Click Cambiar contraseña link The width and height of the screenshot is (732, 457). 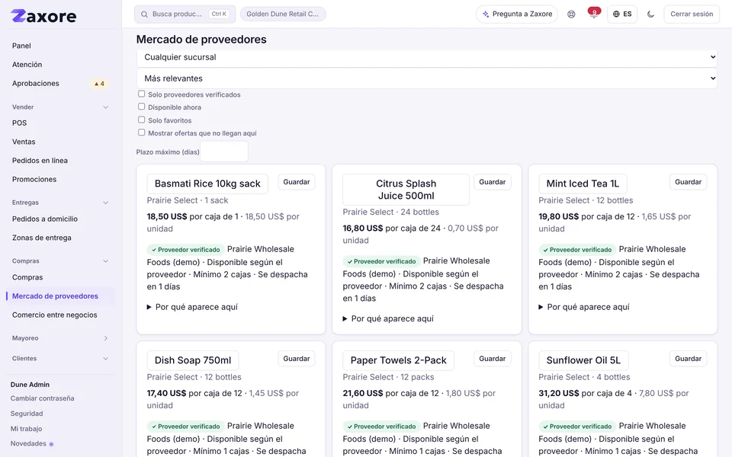[43, 398]
